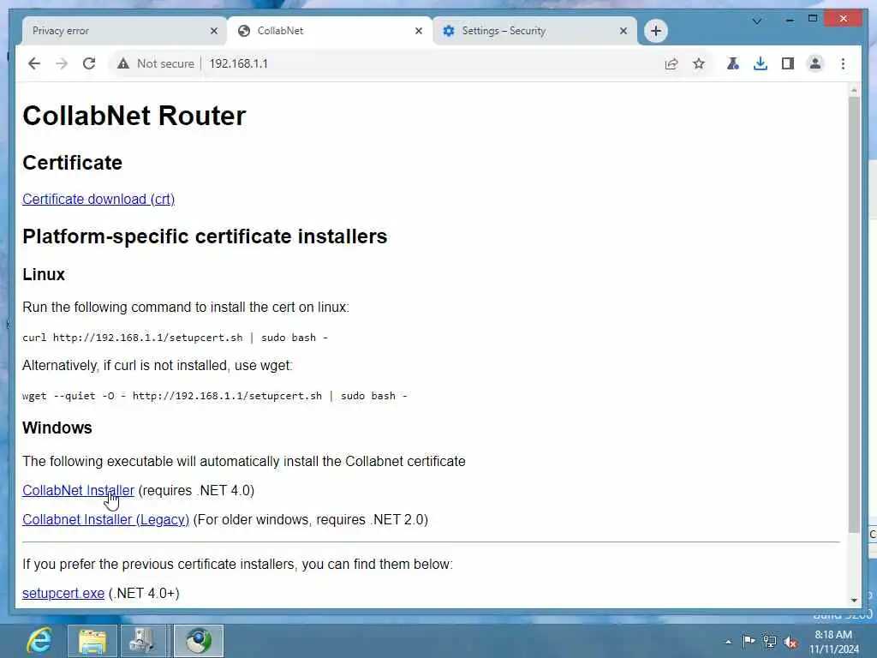Viewport: 877px width, 658px height.
Task: Switch to Settings – Security tab
Action: pyautogui.click(x=534, y=31)
